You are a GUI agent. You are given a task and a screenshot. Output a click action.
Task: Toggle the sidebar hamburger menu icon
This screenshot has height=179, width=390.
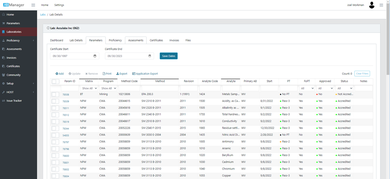click(33, 5)
